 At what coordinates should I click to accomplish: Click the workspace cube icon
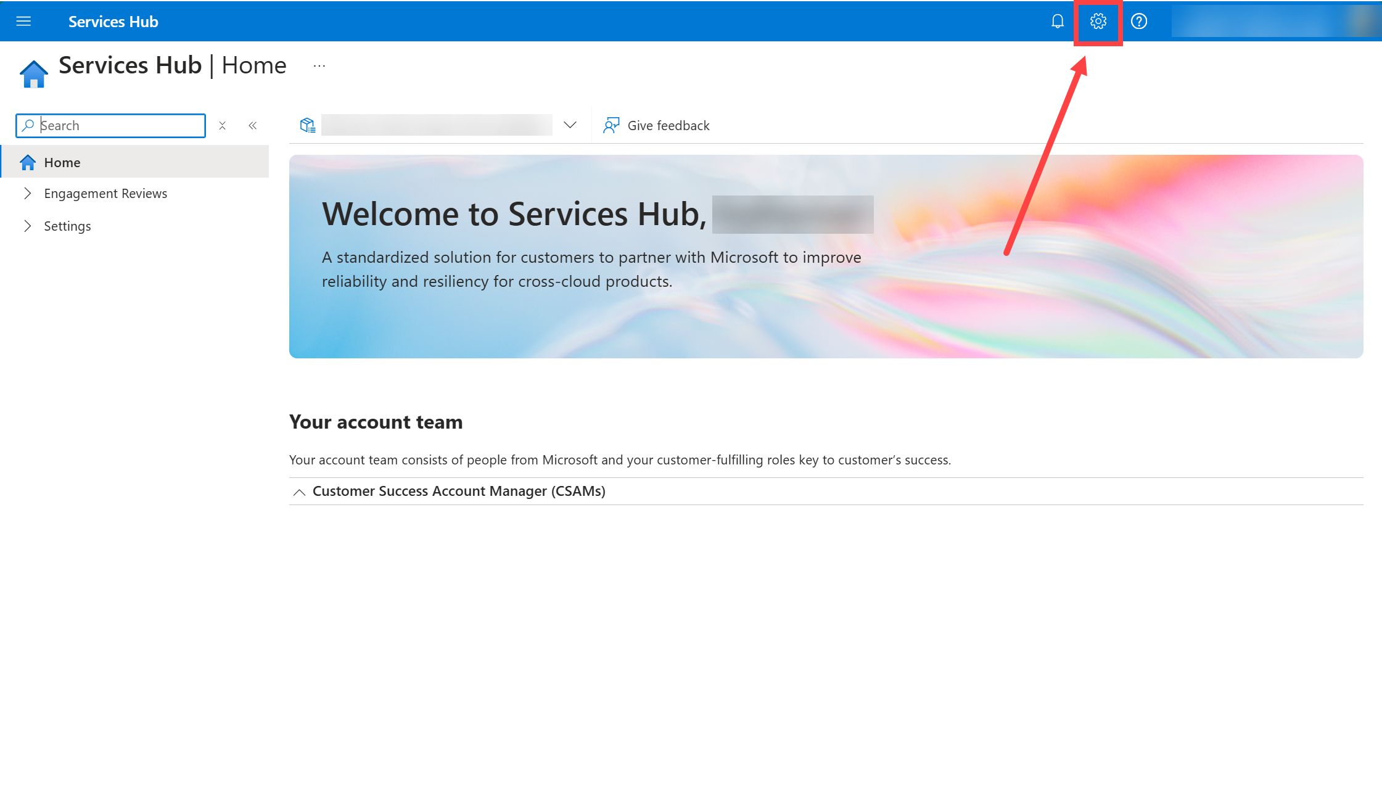(x=307, y=126)
